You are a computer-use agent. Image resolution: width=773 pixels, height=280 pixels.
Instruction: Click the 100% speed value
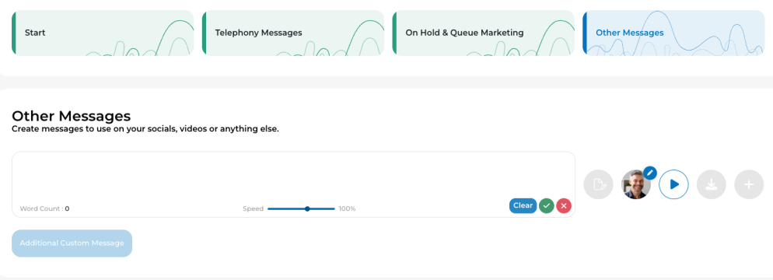point(347,208)
